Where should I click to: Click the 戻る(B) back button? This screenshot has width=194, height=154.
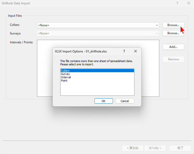coord(133,148)
